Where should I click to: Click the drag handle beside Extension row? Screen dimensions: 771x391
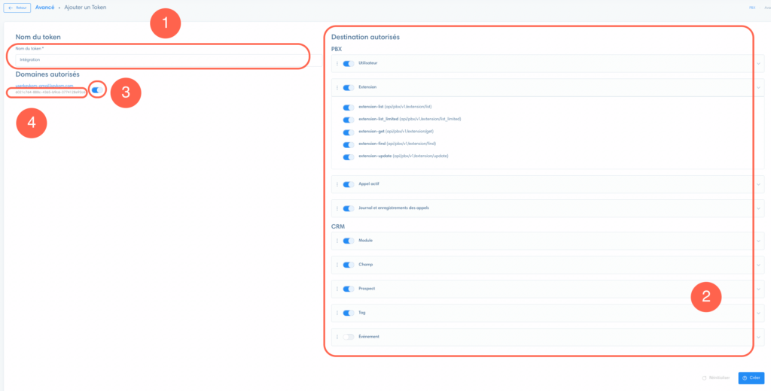[x=337, y=88]
